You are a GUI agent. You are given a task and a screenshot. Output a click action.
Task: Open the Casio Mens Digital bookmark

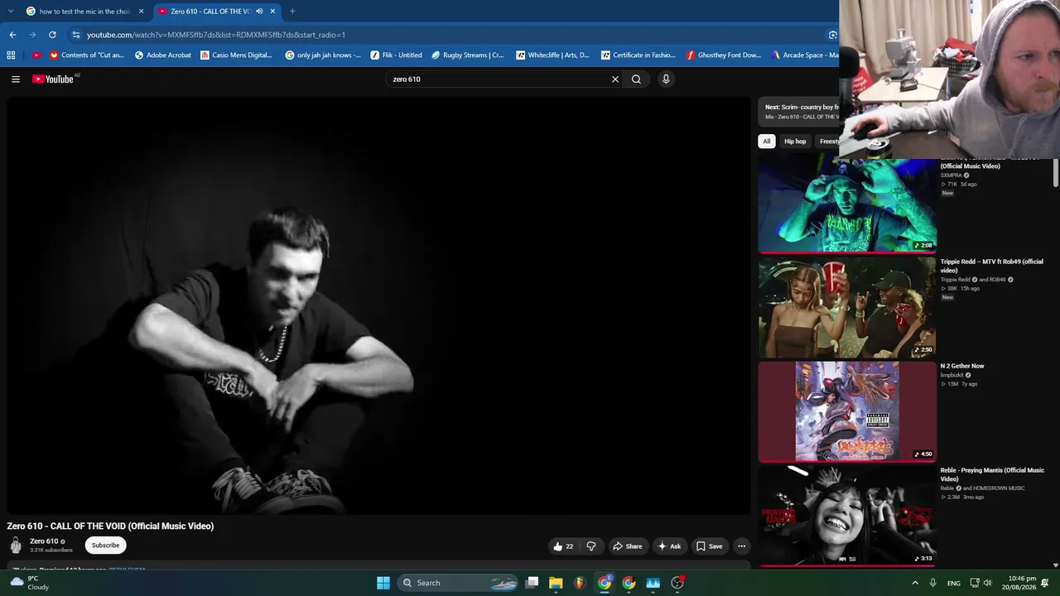[236, 55]
